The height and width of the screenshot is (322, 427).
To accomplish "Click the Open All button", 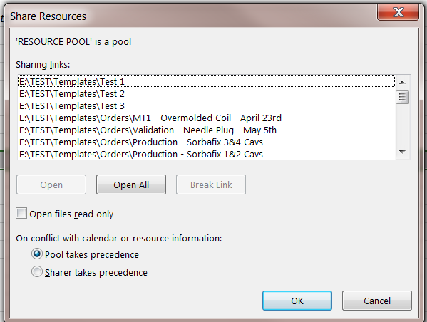I will coord(131,185).
